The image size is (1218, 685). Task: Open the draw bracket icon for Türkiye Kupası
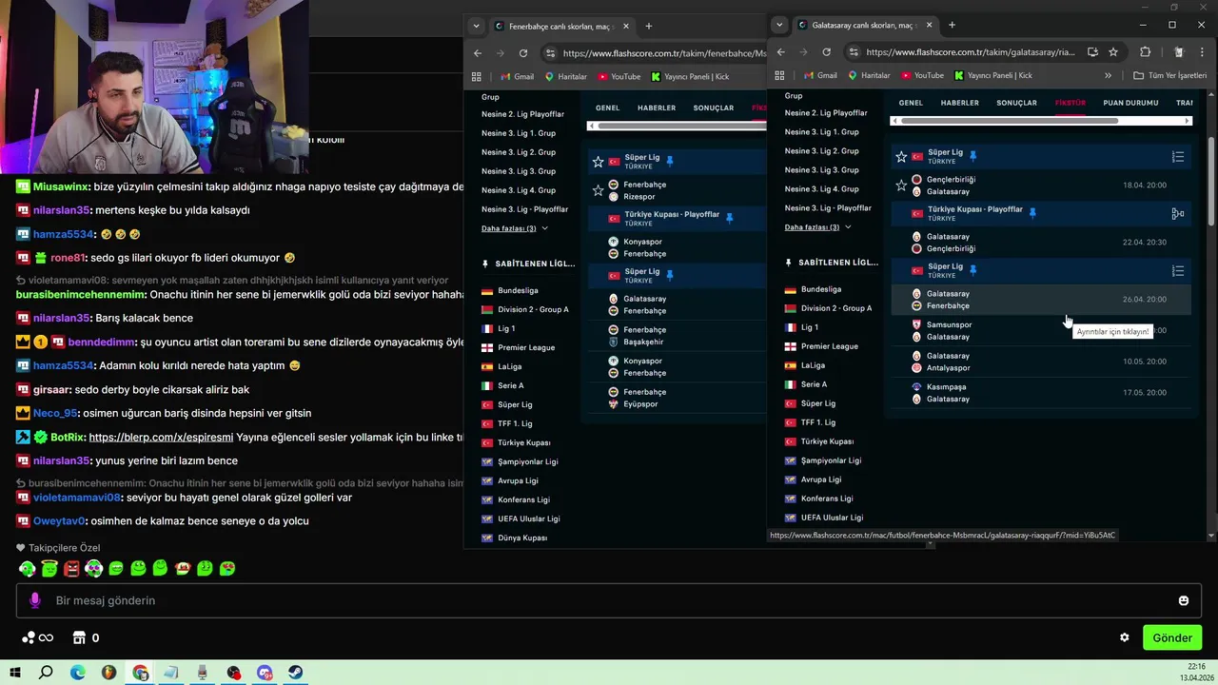tap(1178, 214)
